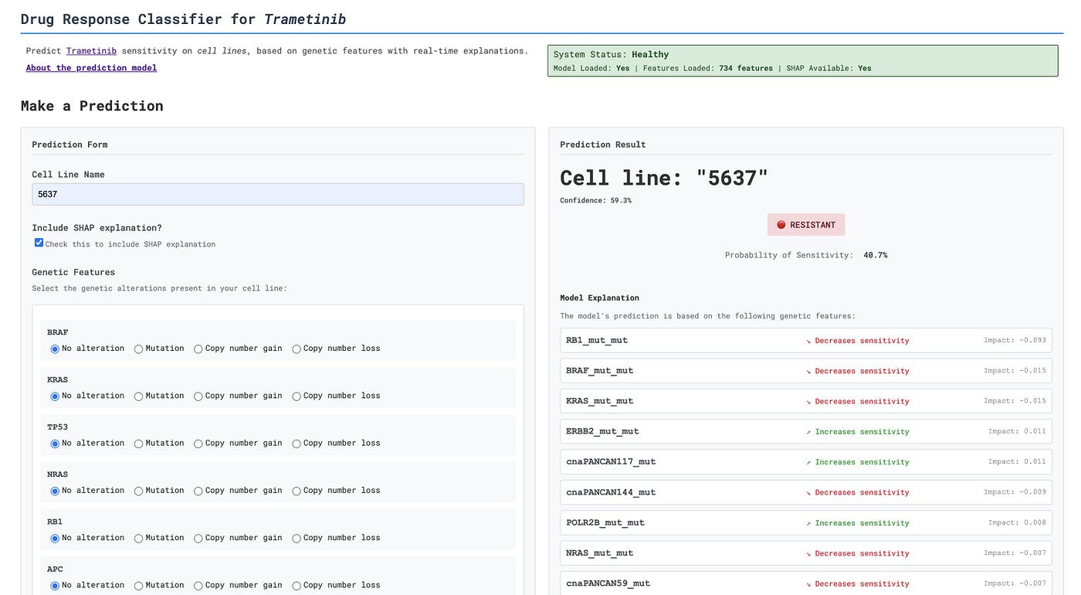Screen dimensions: 1081x595
Task: Click the Cell line: "5637" result heading
Action: click(x=664, y=178)
